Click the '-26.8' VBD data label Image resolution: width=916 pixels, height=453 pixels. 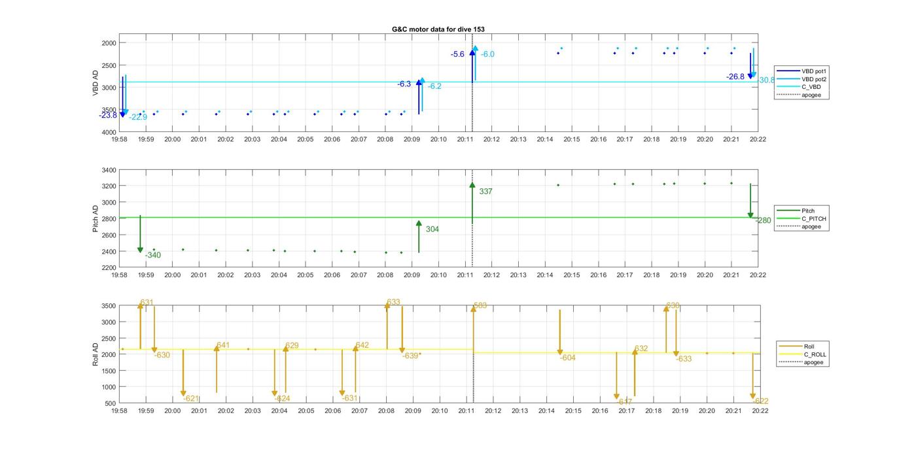pyautogui.click(x=735, y=76)
